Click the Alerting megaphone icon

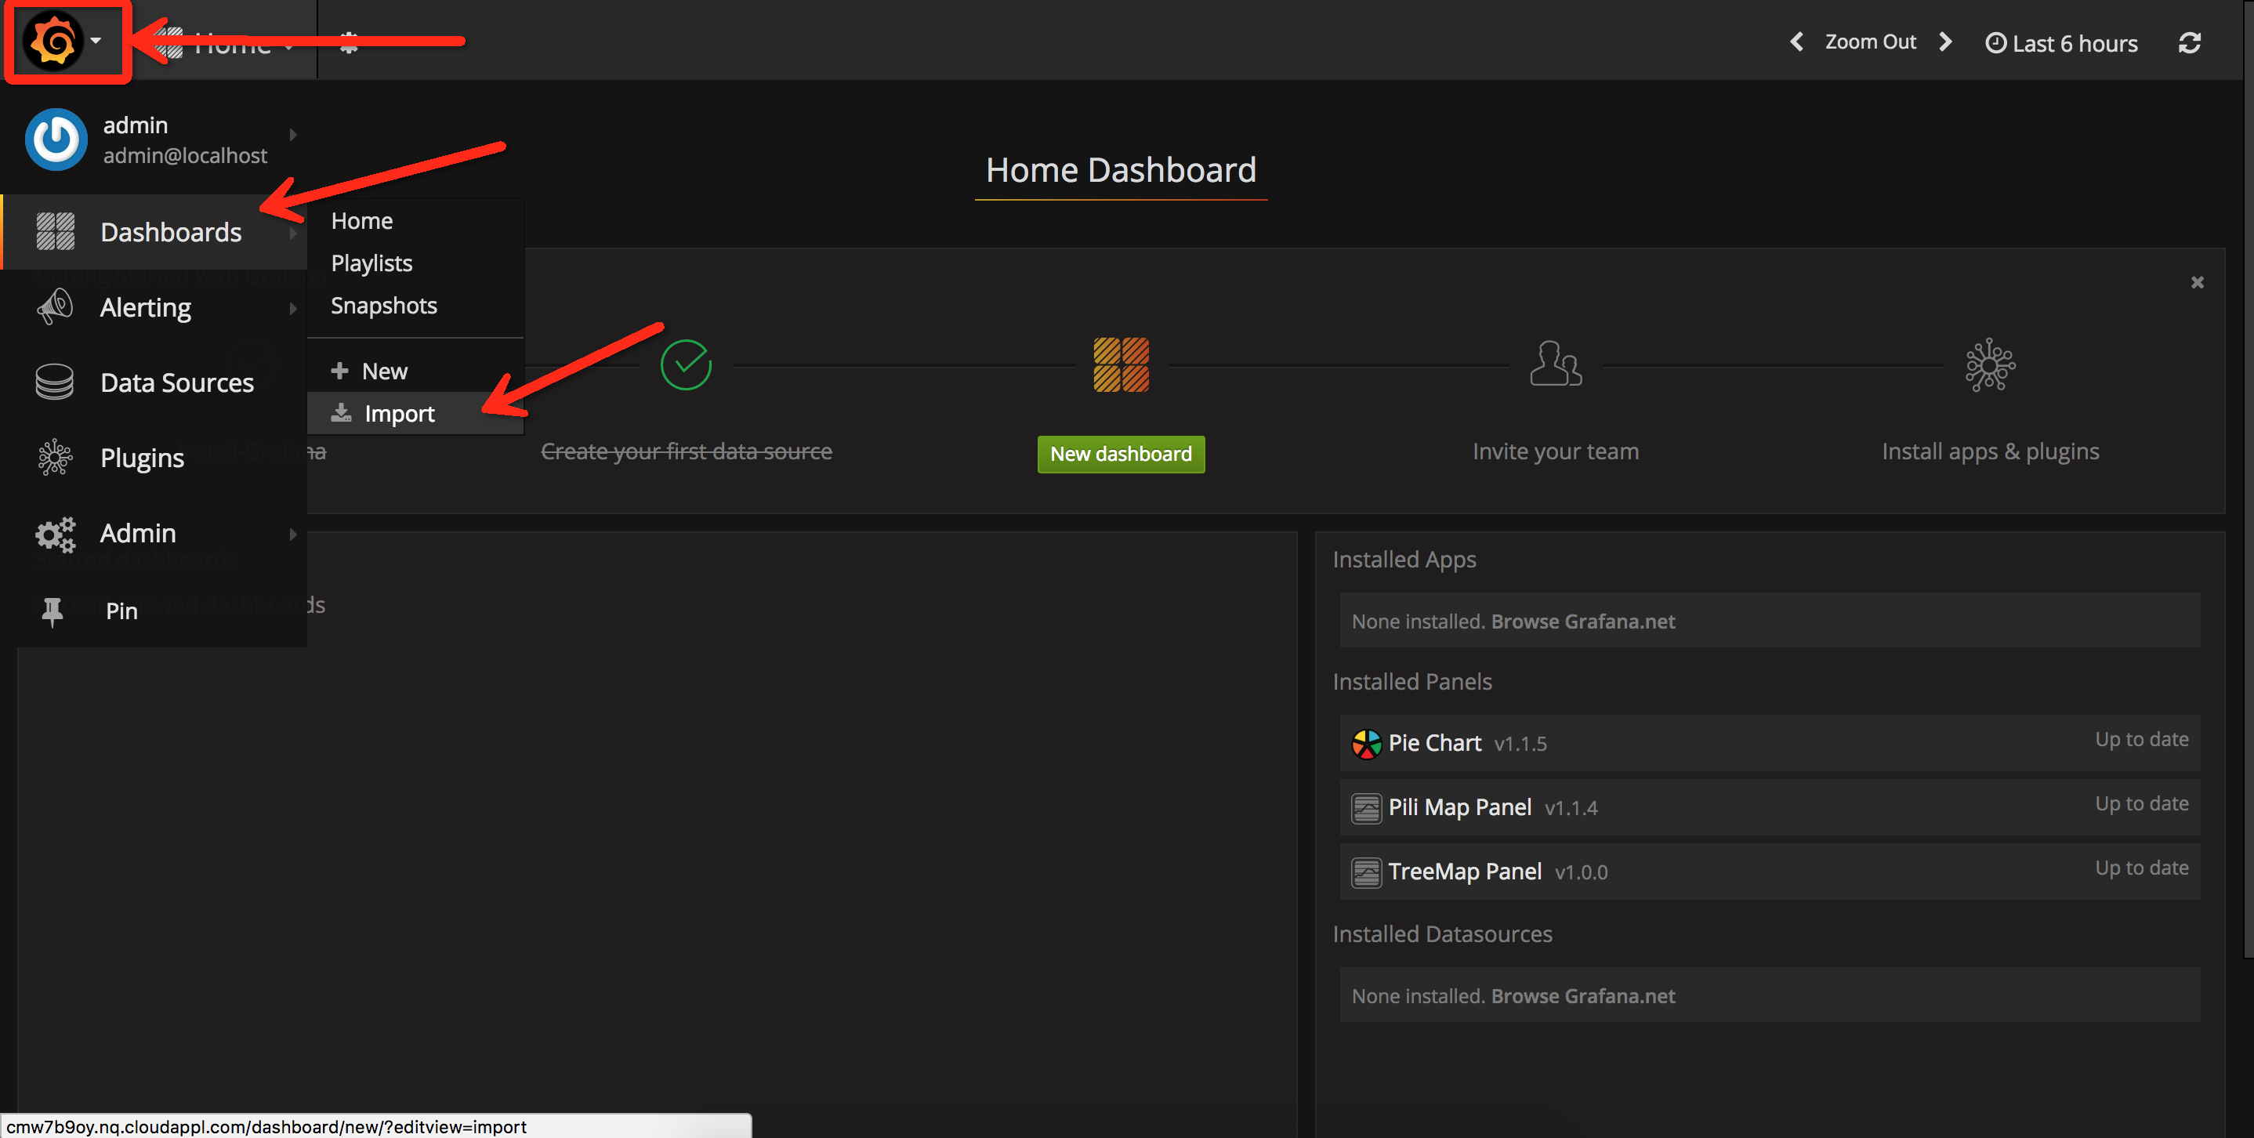point(55,307)
